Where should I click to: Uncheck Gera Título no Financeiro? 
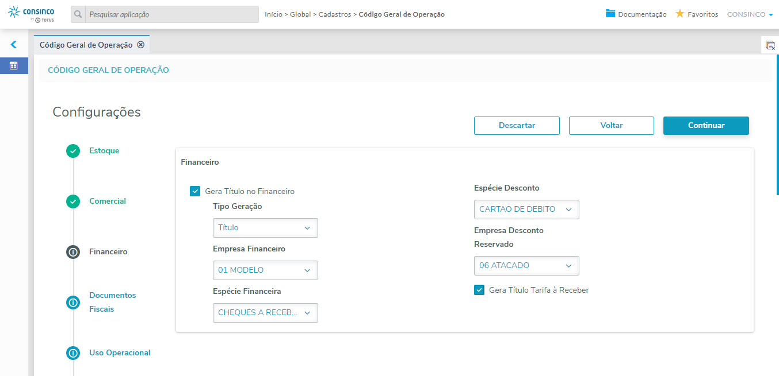[x=195, y=191]
